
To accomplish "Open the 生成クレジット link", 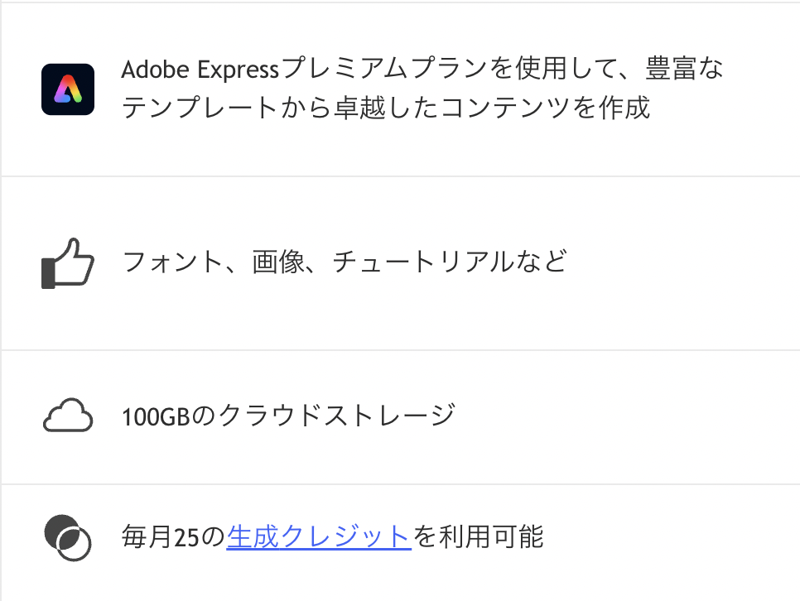I will click(319, 537).
